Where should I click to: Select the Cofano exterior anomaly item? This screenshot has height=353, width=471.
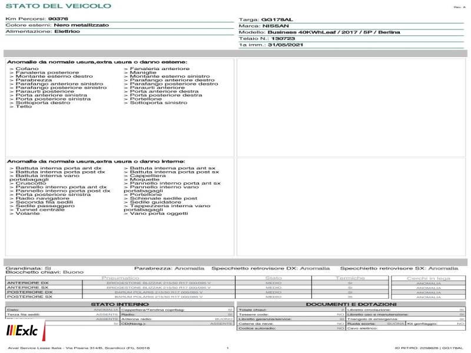pos(24,69)
